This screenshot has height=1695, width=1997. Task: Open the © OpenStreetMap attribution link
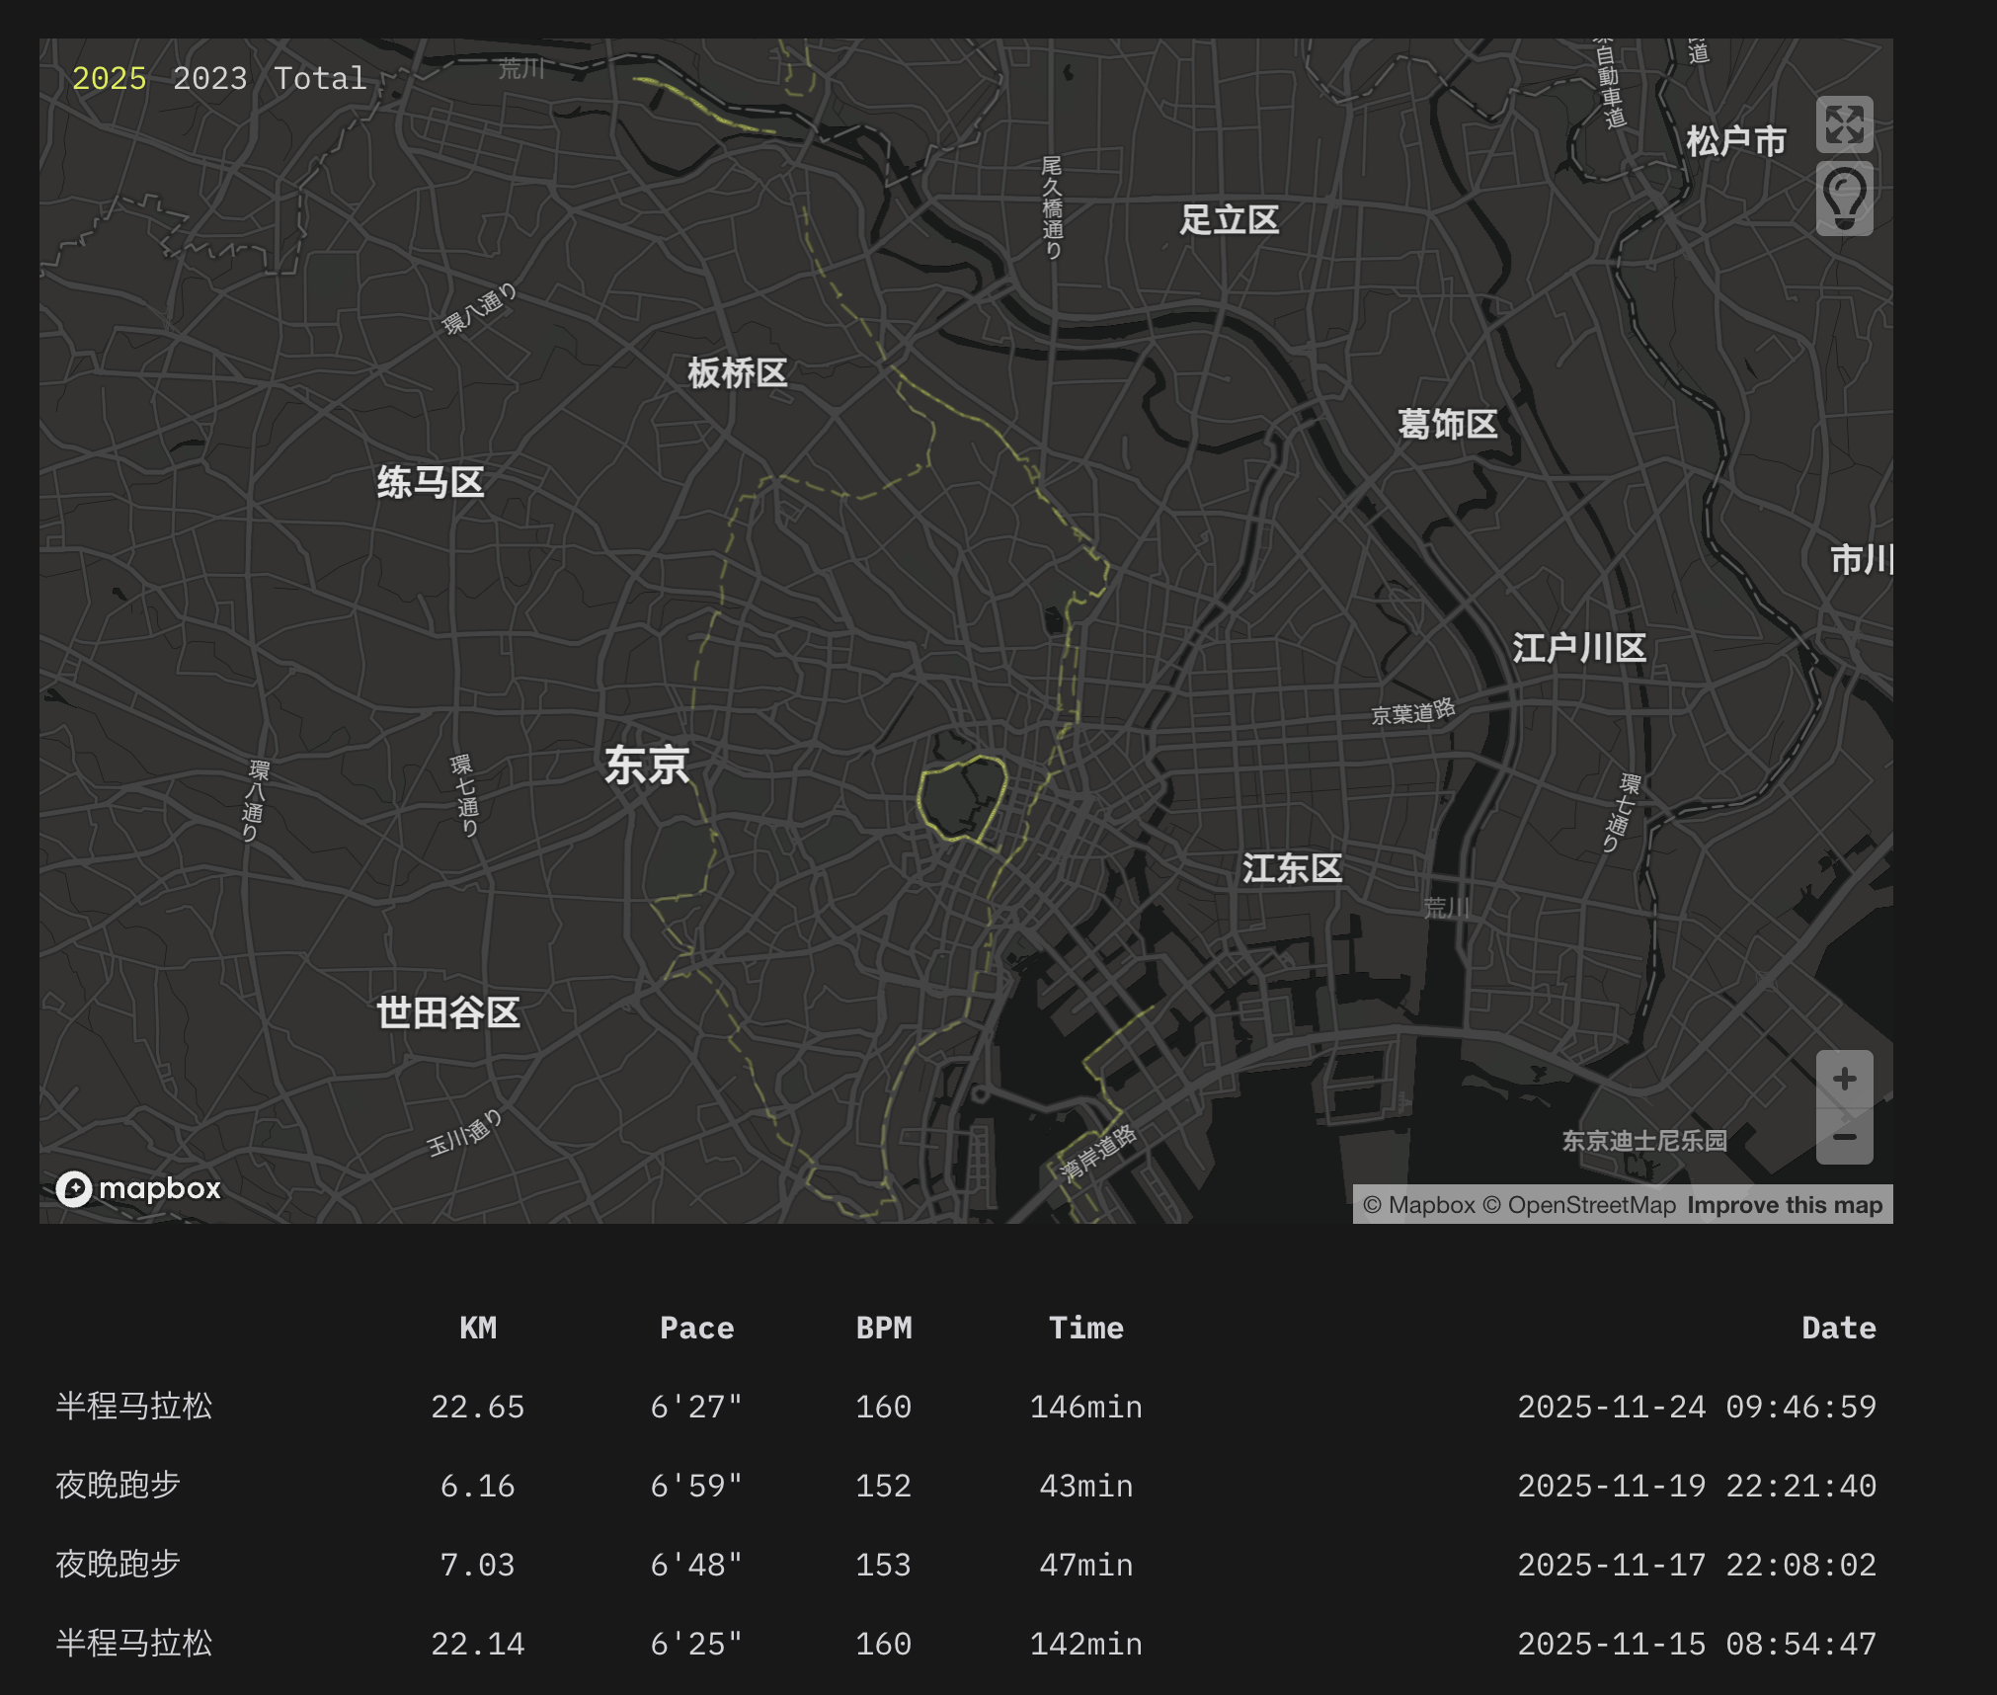click(x=1579, y=1205)
